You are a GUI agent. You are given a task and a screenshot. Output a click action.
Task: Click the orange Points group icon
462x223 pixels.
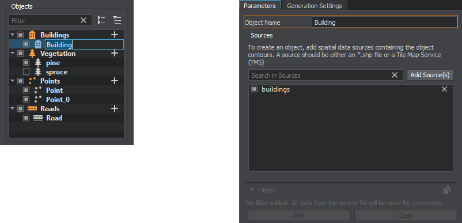point(32,81)
